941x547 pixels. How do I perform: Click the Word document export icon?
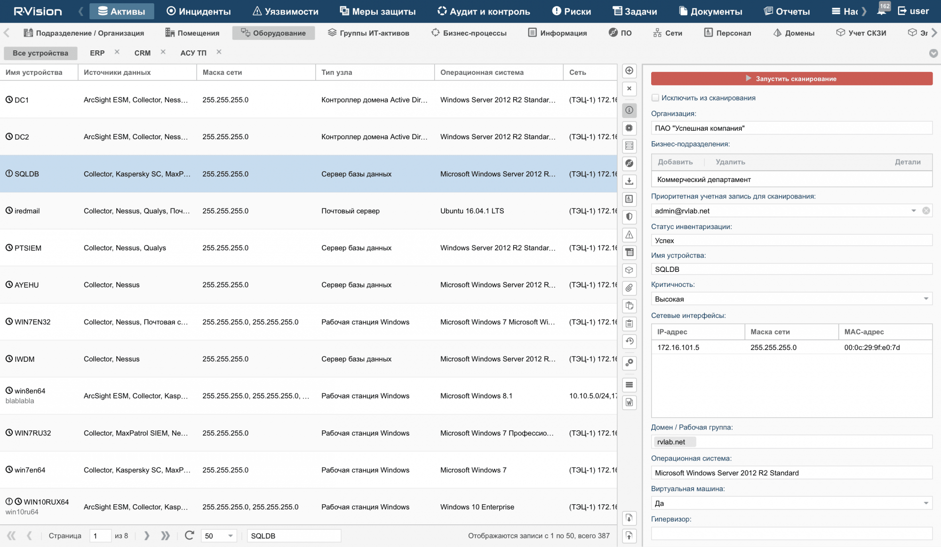pos(629,403)
